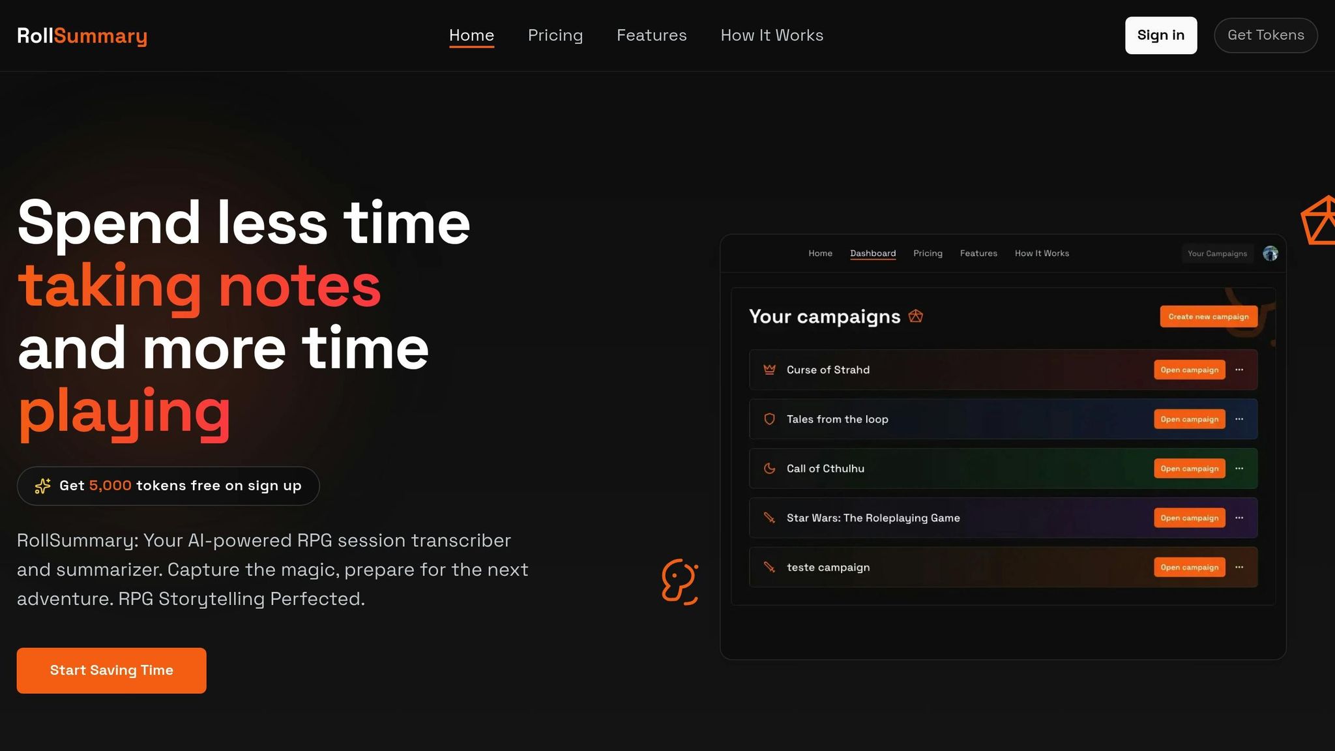Image resolution: width=1335 pixels, height=751 pixels.
Task: Click the RollSummary logo
Action: pyautogui.click(x=83, y=36)
